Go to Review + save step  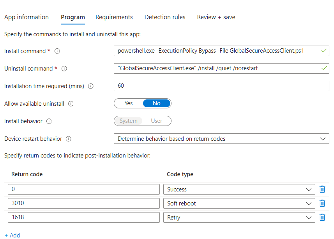click(x=216, y=17)
